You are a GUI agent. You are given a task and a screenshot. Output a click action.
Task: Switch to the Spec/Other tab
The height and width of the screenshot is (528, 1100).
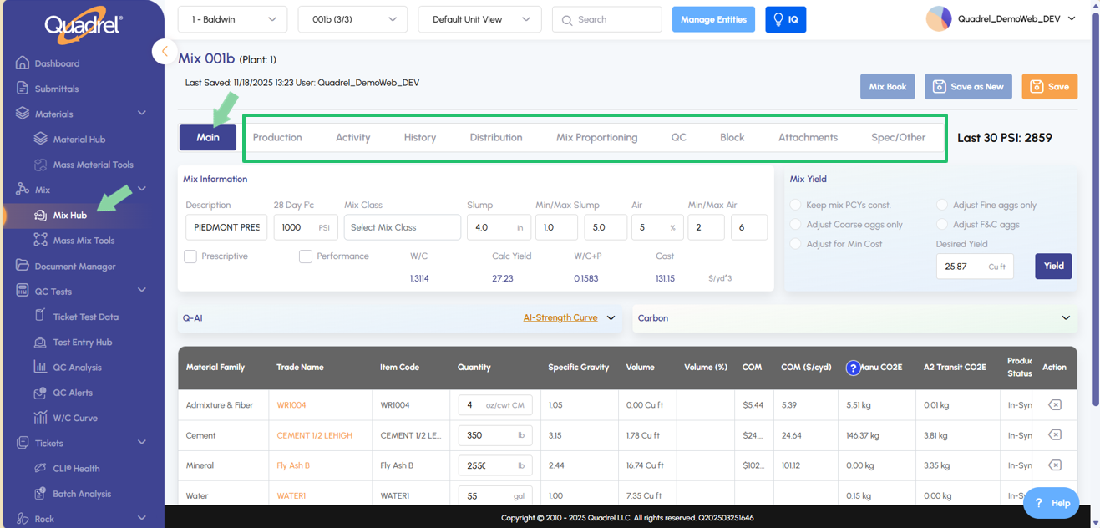[x=898, y=138]
